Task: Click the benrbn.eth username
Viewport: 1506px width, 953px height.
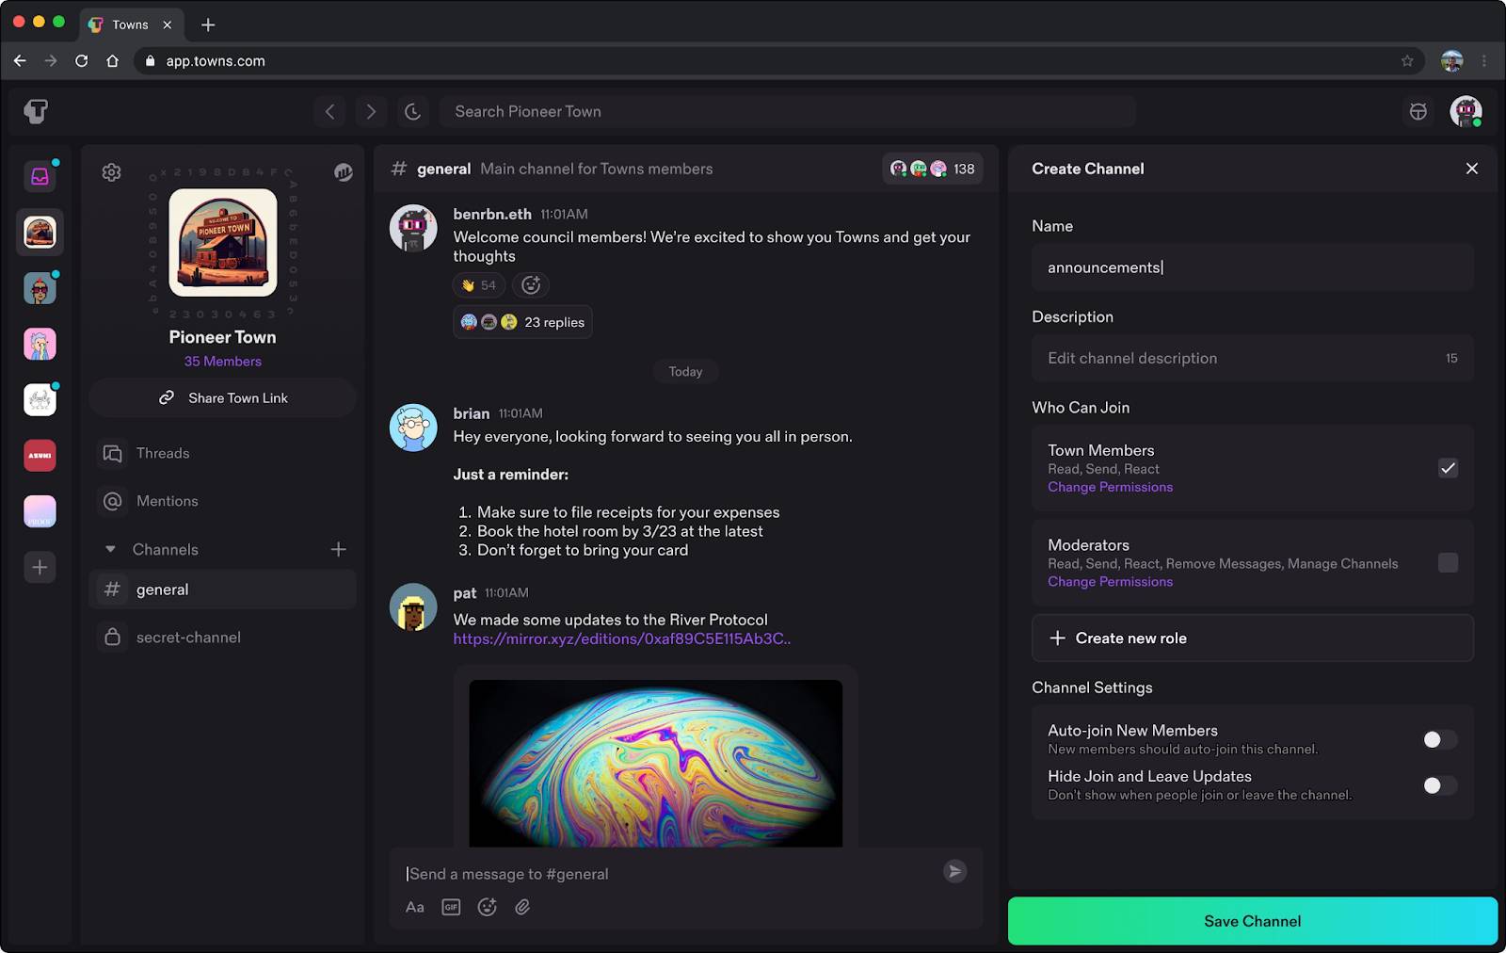Action: 492,215
